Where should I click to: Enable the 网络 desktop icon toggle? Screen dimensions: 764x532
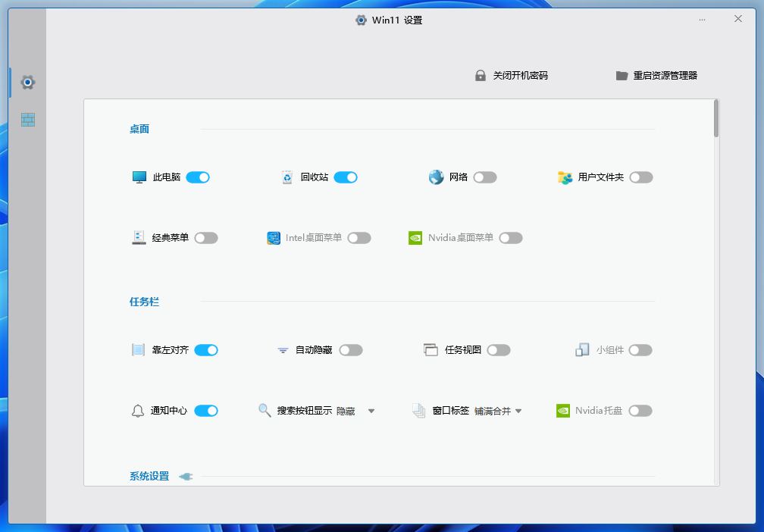pyautogui.click(x=485, y=177)
